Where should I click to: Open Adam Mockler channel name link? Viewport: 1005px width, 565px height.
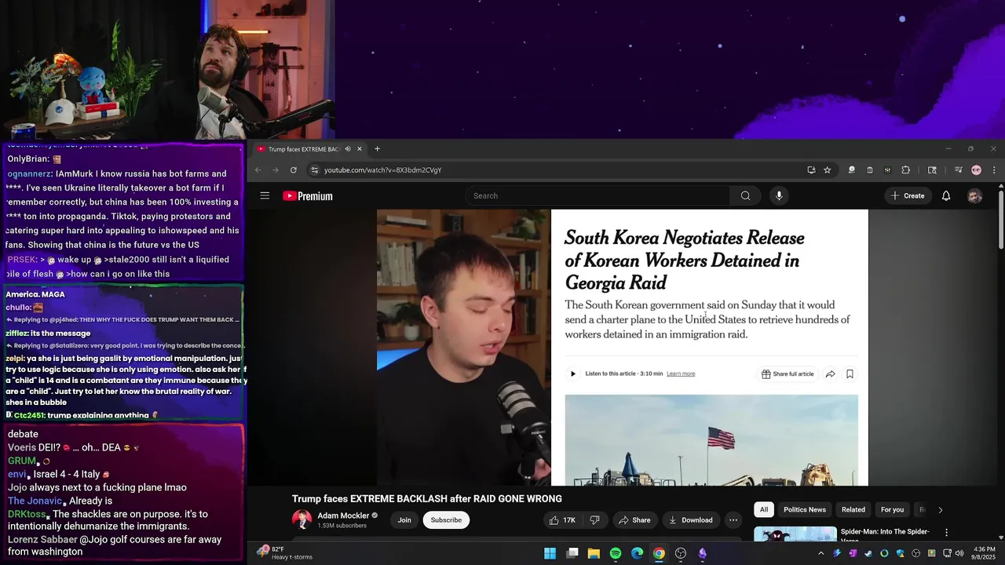343,516
